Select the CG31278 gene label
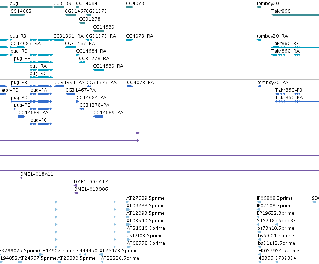This screenshot has height=264, width=319. coord(90,19)
